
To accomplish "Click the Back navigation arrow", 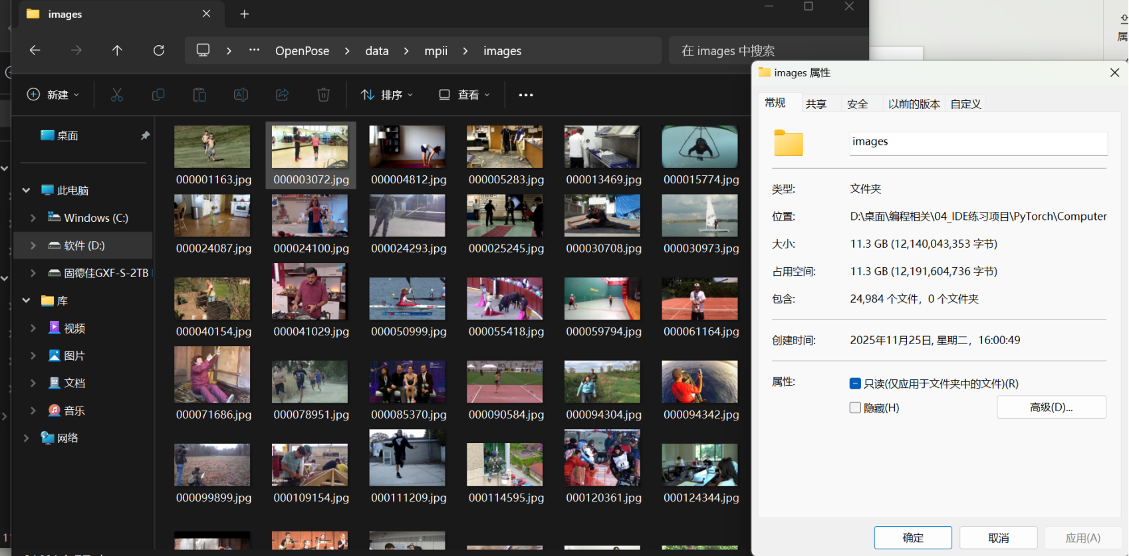I will [35, 50].
